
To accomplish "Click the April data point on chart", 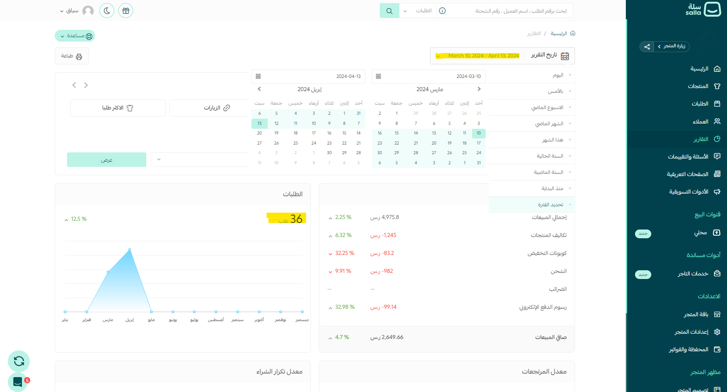I will [x=130, y=250].
